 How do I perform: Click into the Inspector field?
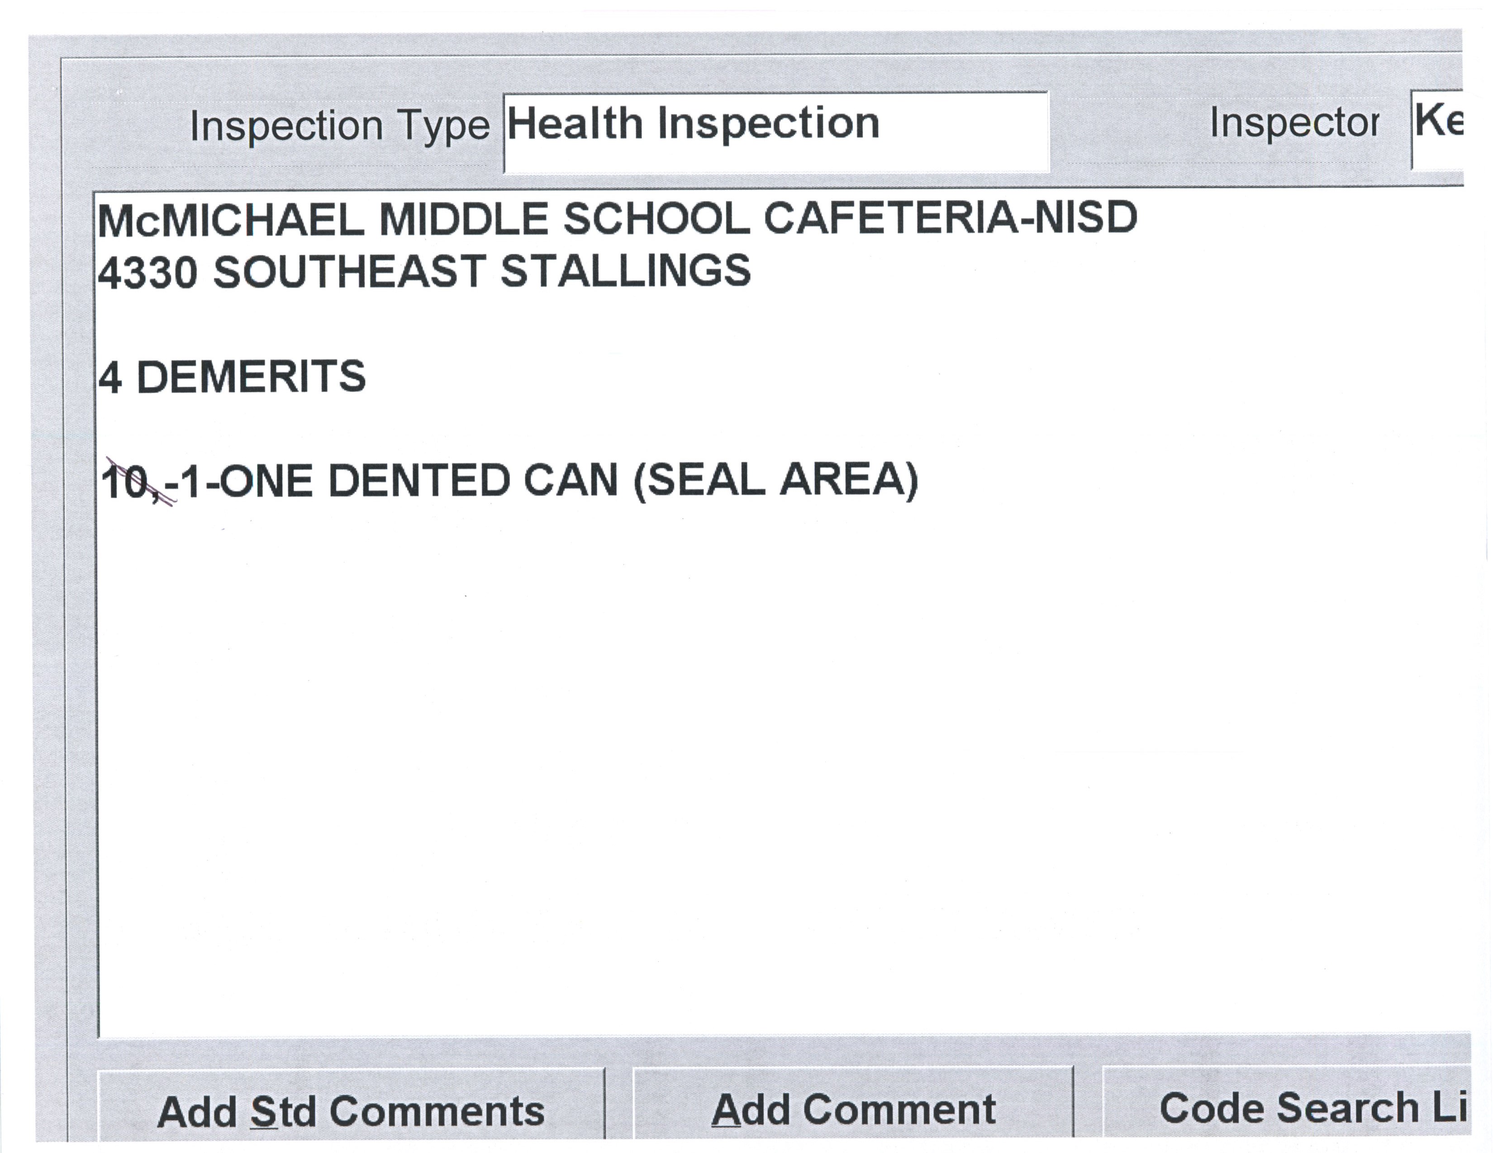pyautogui.click(x=1438, y=130)
